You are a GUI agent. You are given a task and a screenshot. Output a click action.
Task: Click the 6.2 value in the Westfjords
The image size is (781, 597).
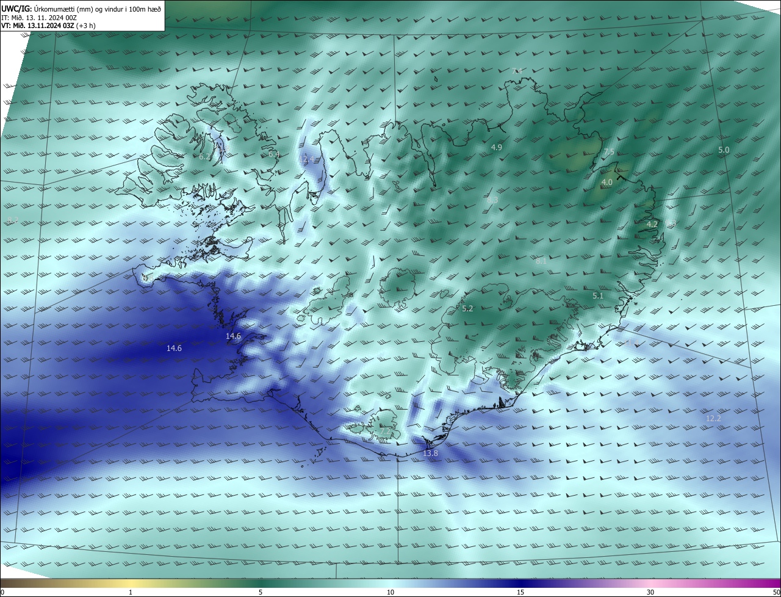coord(204,157)
